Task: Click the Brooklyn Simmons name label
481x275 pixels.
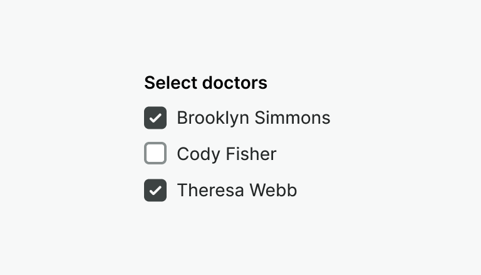Action: coord(253,117)
